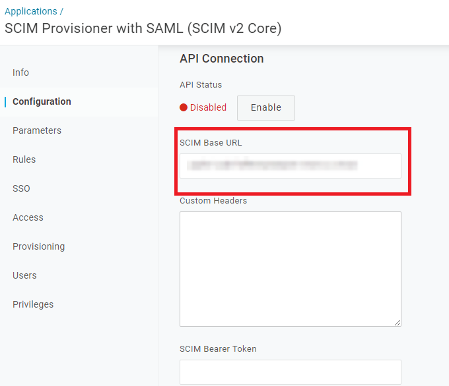Click the Custom Headers resize handle

(397, 323)
